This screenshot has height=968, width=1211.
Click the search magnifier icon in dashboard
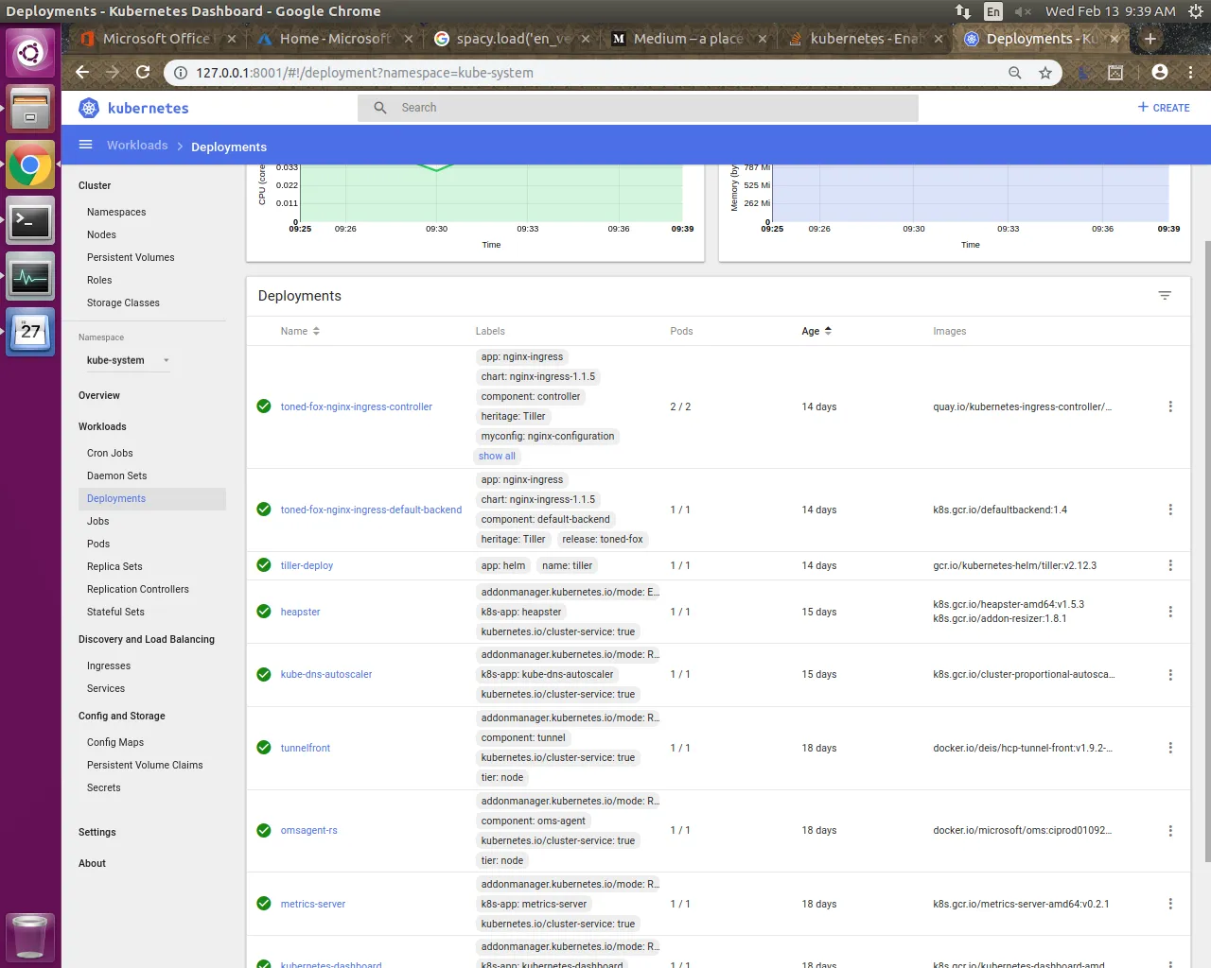[x=380, y=108]
